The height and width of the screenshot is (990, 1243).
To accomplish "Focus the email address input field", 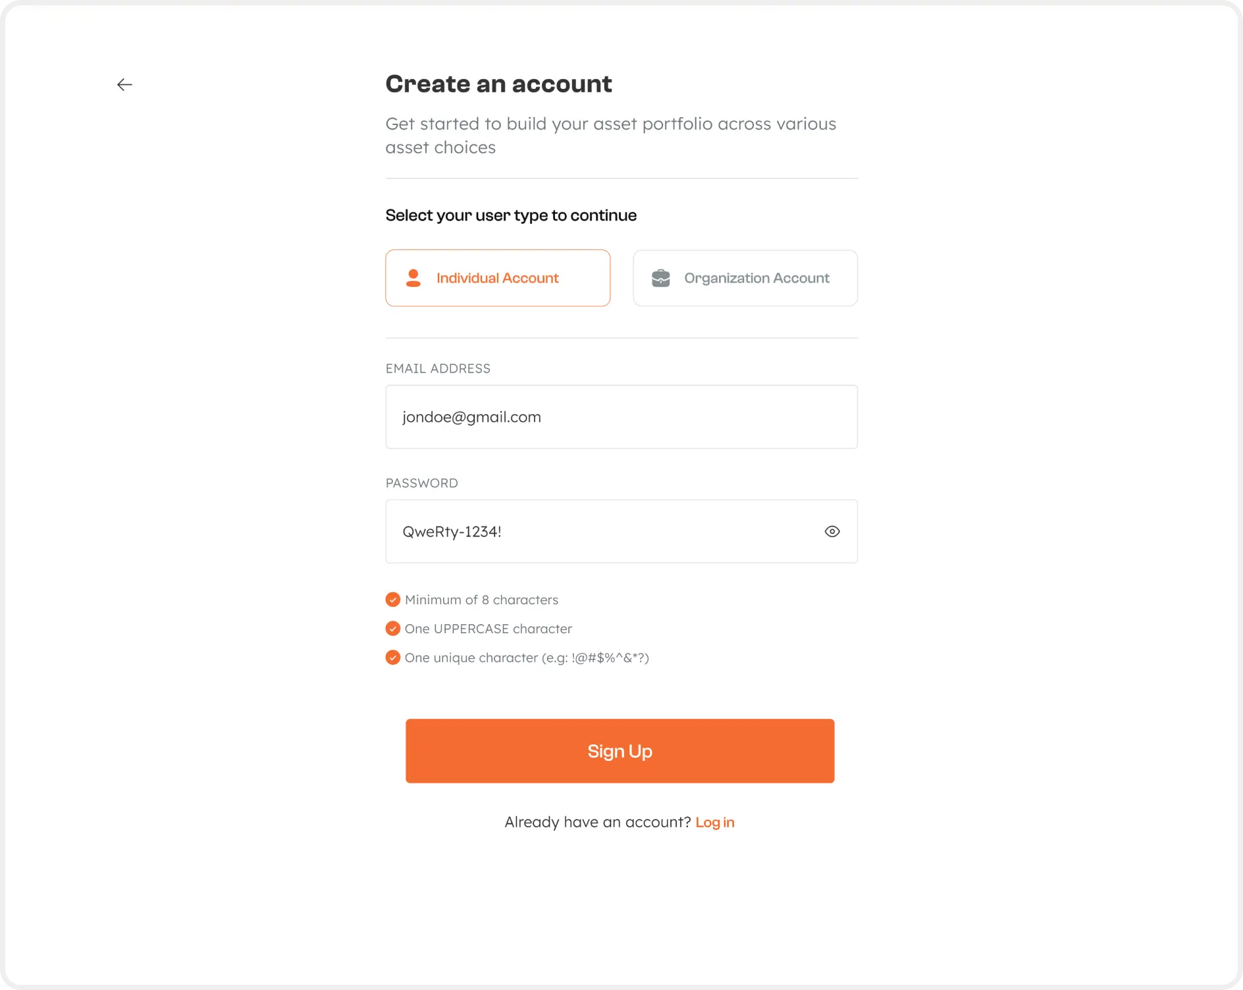I will coord(621,417).
